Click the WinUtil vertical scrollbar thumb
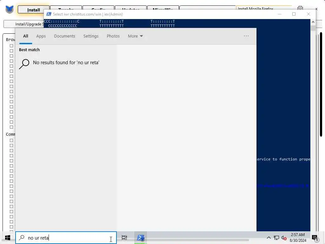The width and height of the screenshot is (325, 244). tap(321, 84)
